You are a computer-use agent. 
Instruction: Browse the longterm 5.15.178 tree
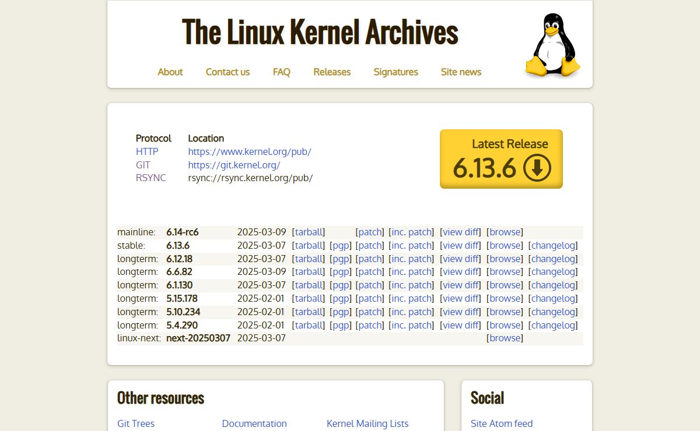click(505, 298)
